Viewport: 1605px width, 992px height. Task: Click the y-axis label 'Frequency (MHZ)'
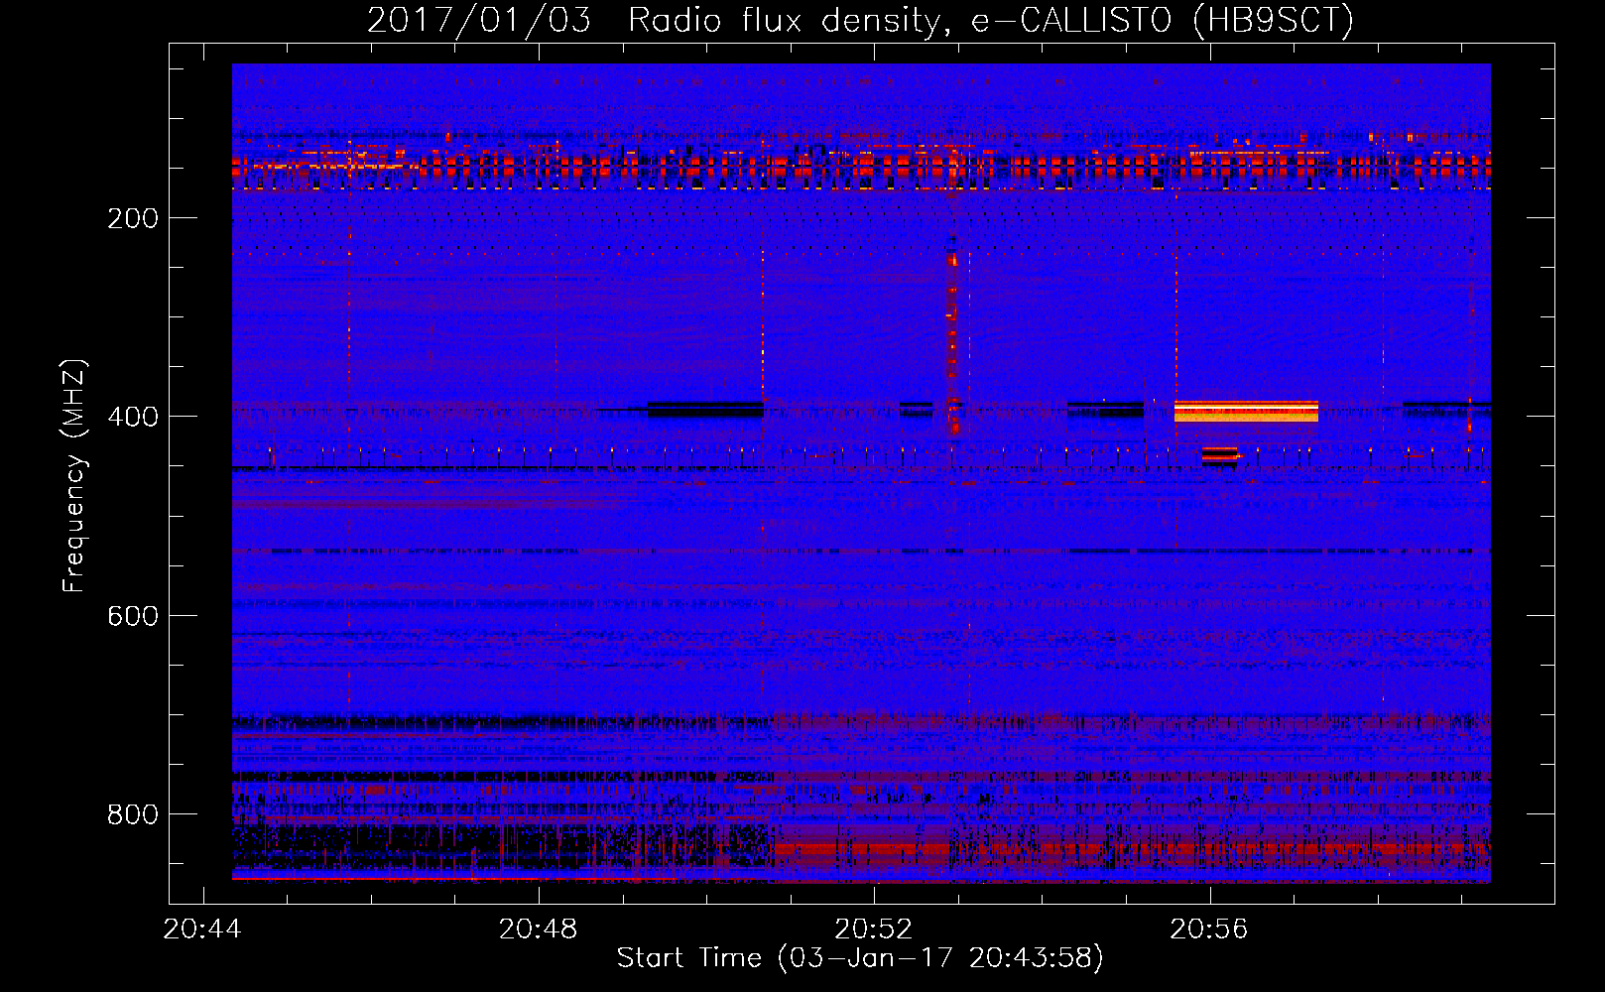click(x=74, y=476)
